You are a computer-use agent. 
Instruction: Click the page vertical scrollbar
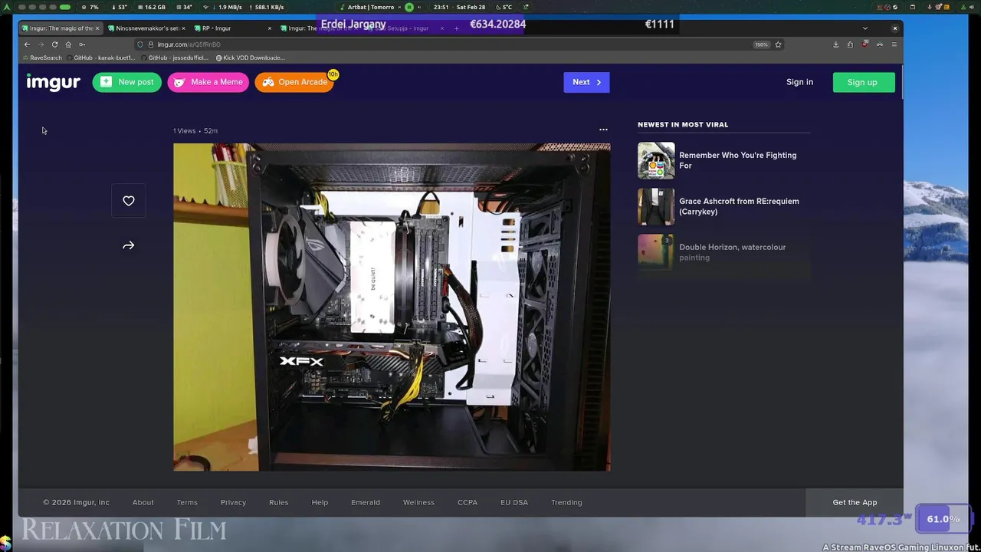pos(903,83)
